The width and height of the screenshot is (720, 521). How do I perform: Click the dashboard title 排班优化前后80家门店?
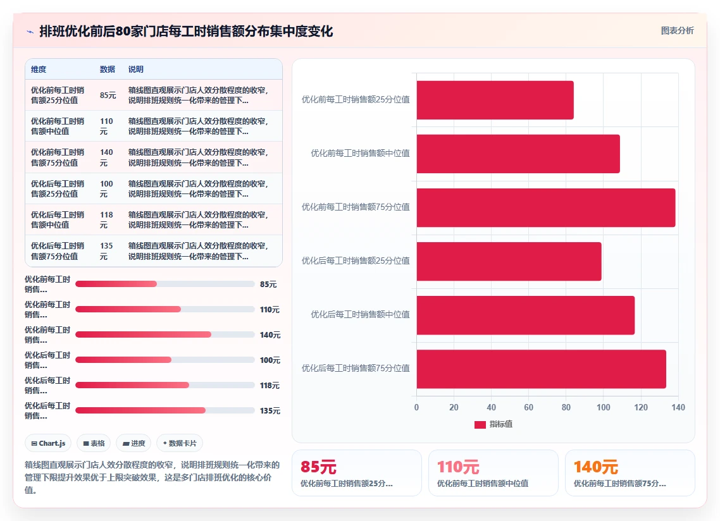[x=186, y=31]
